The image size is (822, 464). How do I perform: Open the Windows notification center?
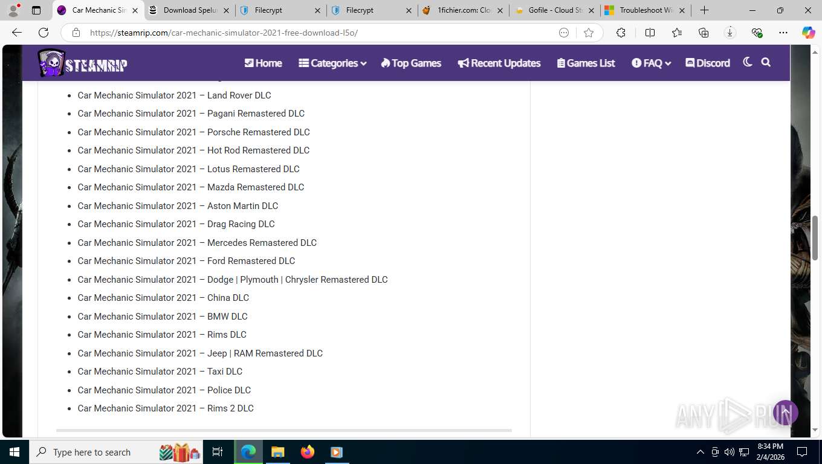click(x=801, y=452)
